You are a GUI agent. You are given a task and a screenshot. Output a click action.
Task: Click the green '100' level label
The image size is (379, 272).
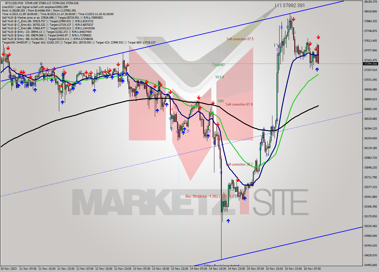coord(221,101)
